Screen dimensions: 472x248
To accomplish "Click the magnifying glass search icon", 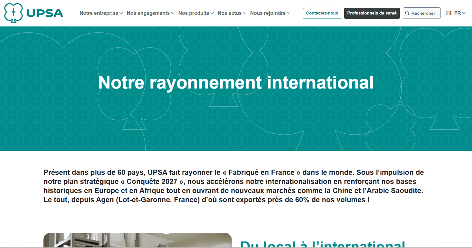I will point(407,13).
